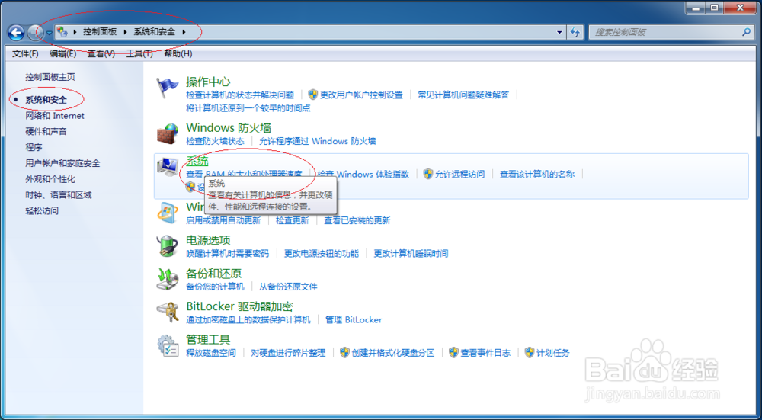Open 允许程序通过 Windows 防火墙 link
This screenshot has height=420, width=762.
point(318,141)
